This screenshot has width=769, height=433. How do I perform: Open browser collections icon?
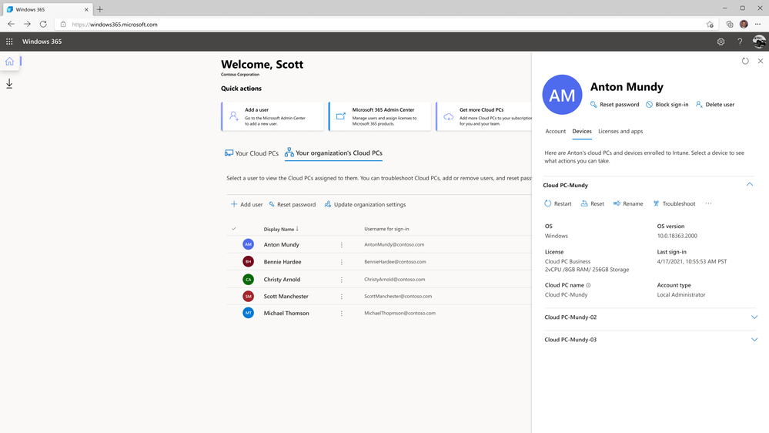pos(729,24)
